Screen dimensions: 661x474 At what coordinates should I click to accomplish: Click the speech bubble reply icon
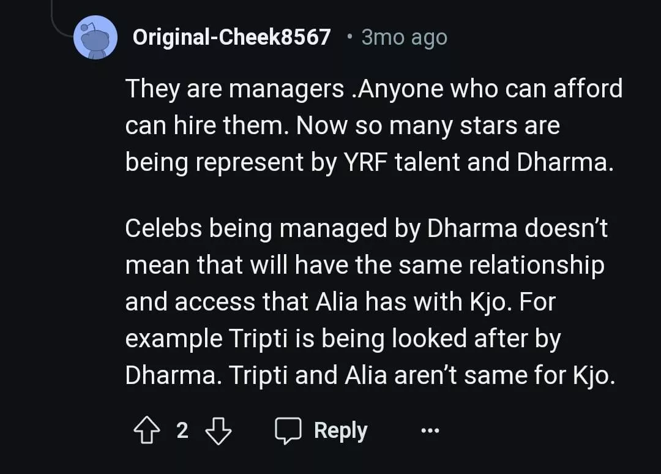pyautogui.click(x=288, y=431)
